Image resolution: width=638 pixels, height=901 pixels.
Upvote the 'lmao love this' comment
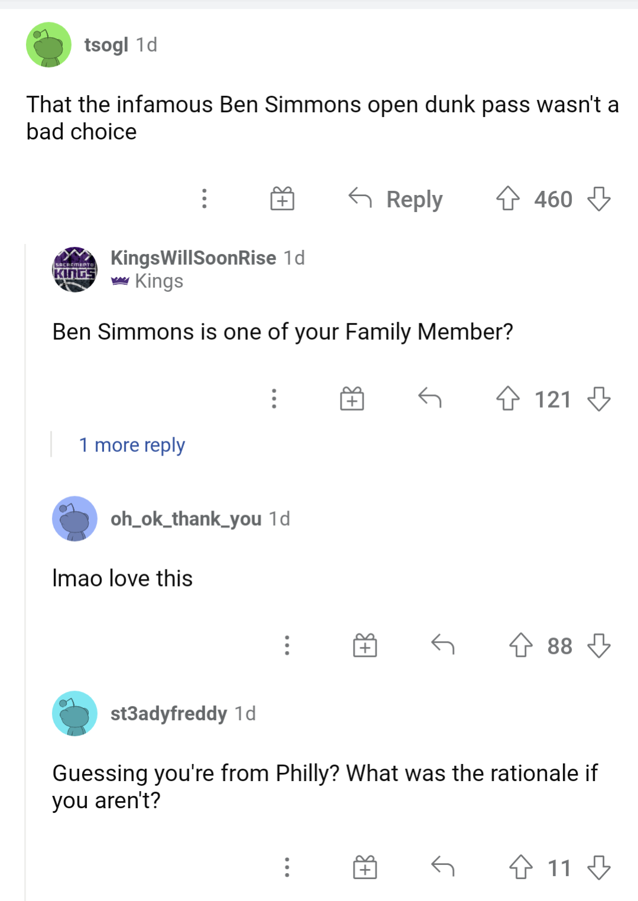(521, 645)
